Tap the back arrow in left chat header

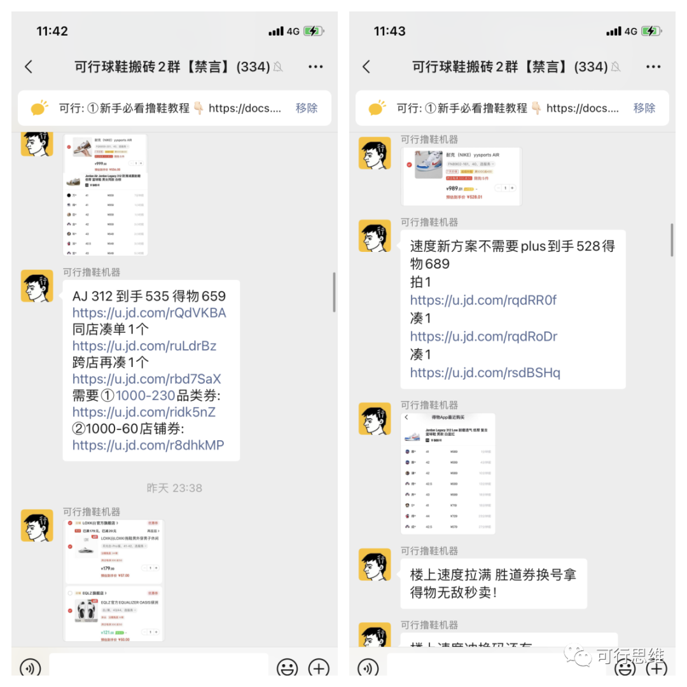tap(29, 67)
